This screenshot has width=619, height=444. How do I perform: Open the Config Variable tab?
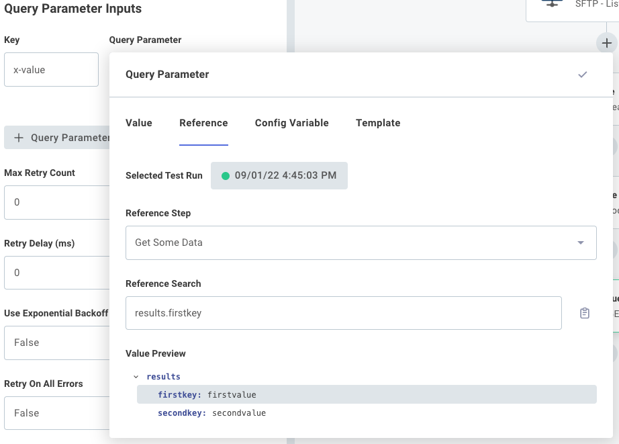coord(292,123)
